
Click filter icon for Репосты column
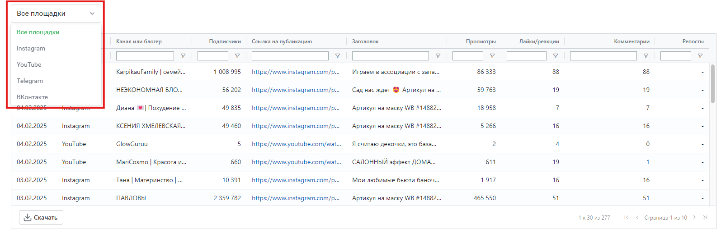point(700,56)
